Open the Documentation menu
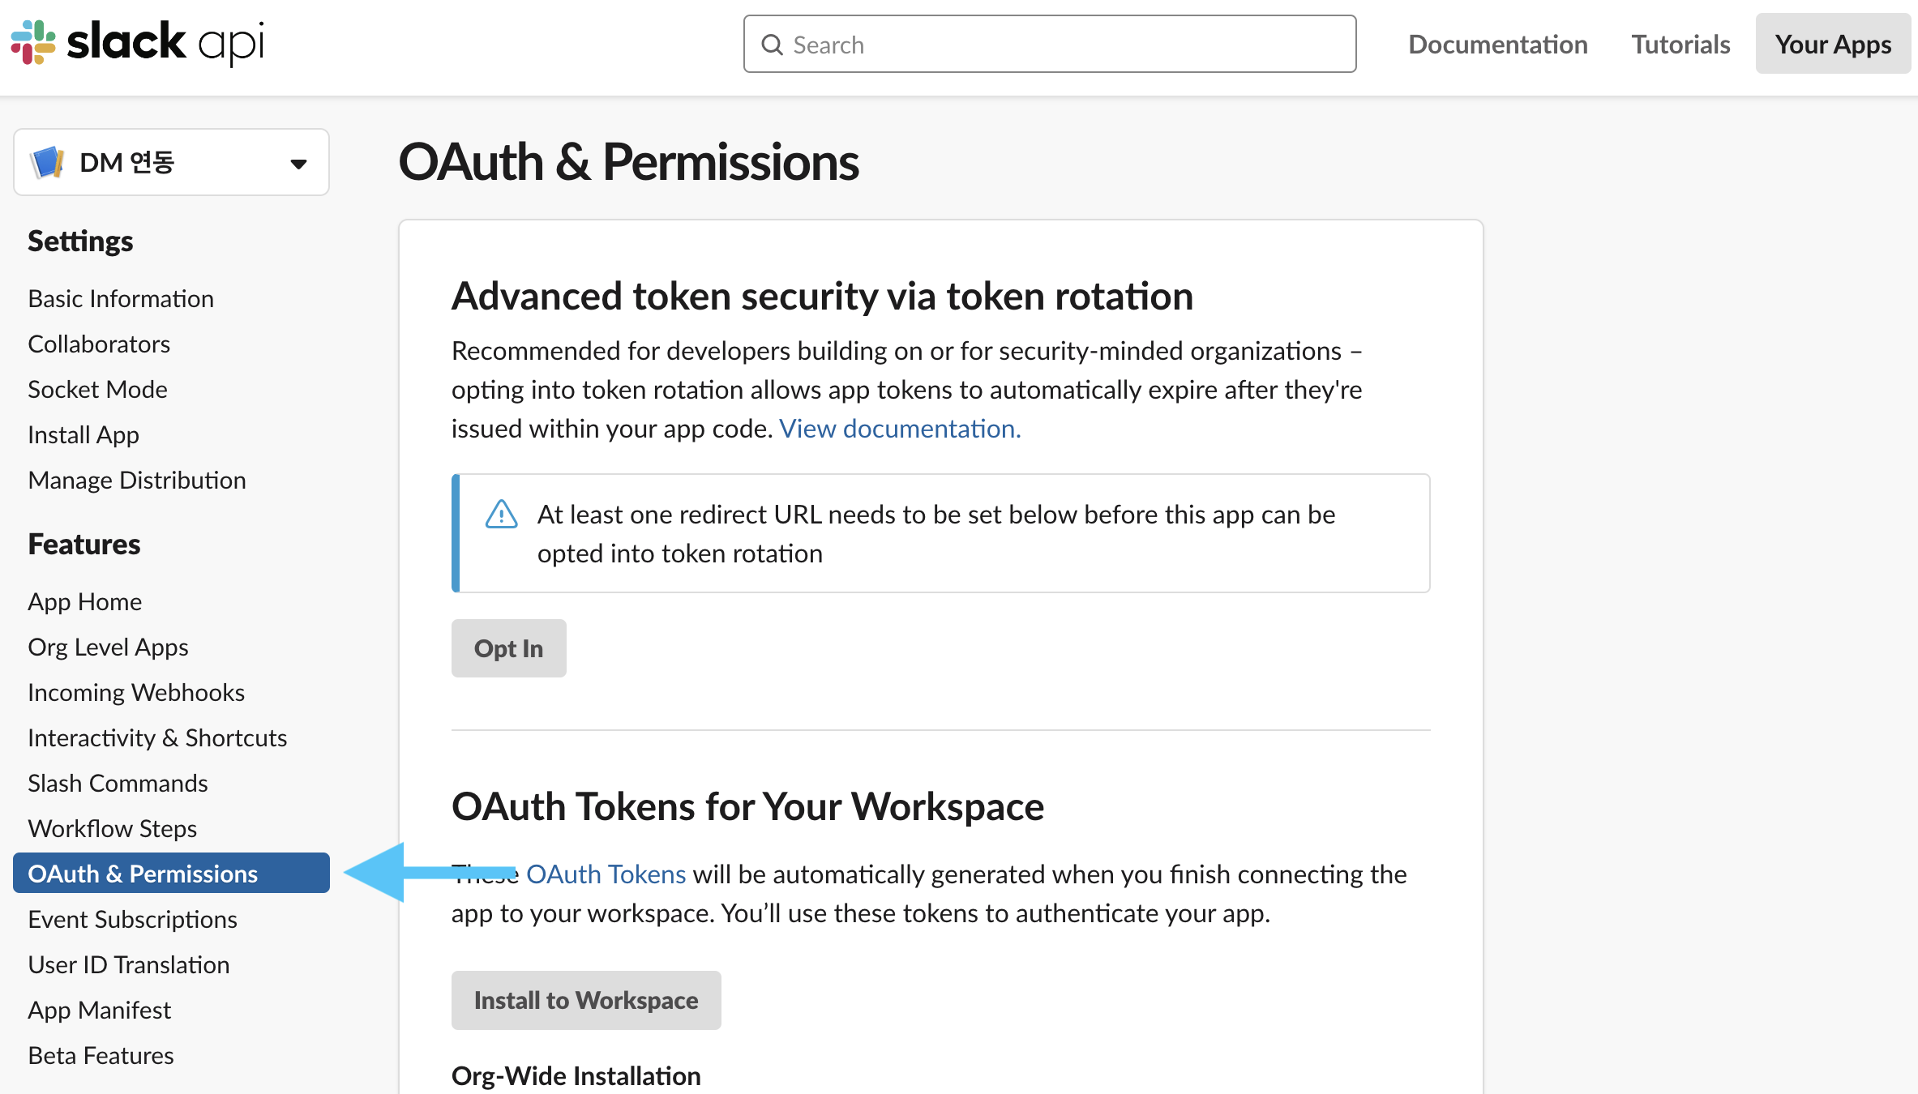Image resolution: width=1918 pixels, height=1094 pixels. click(1497, 45)
